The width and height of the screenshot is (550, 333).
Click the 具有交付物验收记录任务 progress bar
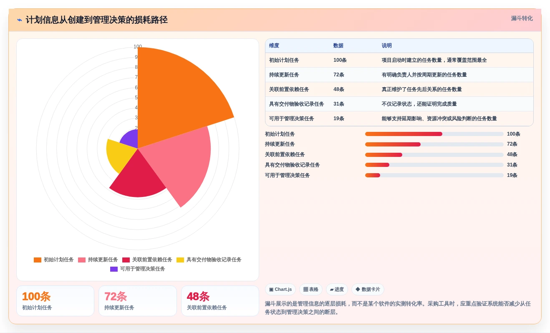tap(434, 165)
